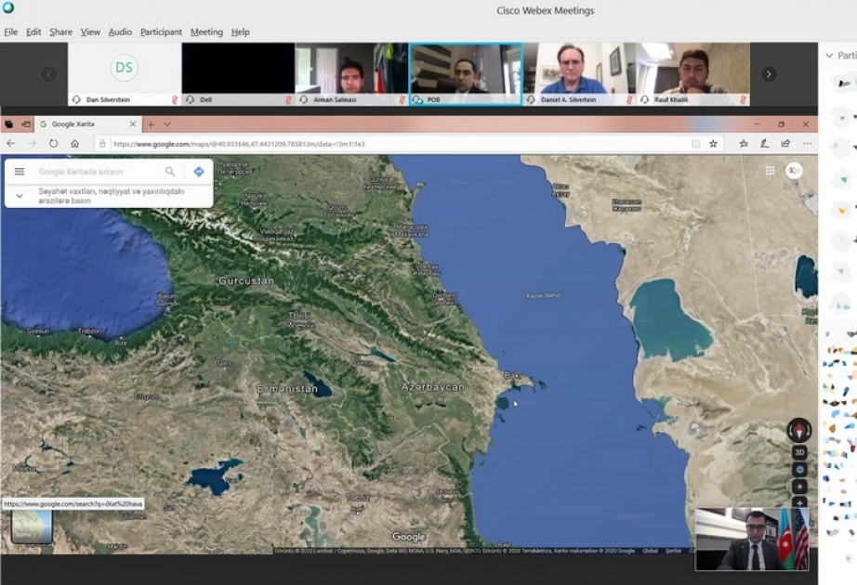Toggle the globe view button
This screenshot has height=585, width=857.
pyautogui.click(x=799, y=469)
